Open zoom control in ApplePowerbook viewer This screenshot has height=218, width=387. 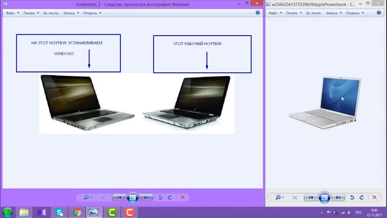(280, 197)
